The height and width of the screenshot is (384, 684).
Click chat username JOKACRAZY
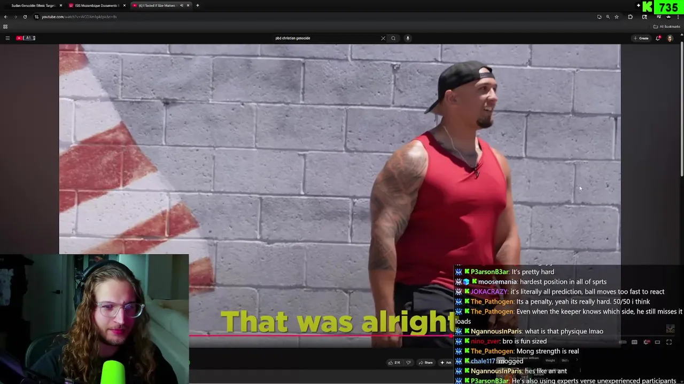[x=488, y=292]
